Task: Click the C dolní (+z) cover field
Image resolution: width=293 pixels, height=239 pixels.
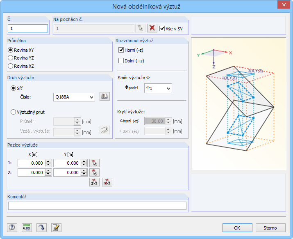Action: (155, 131)
